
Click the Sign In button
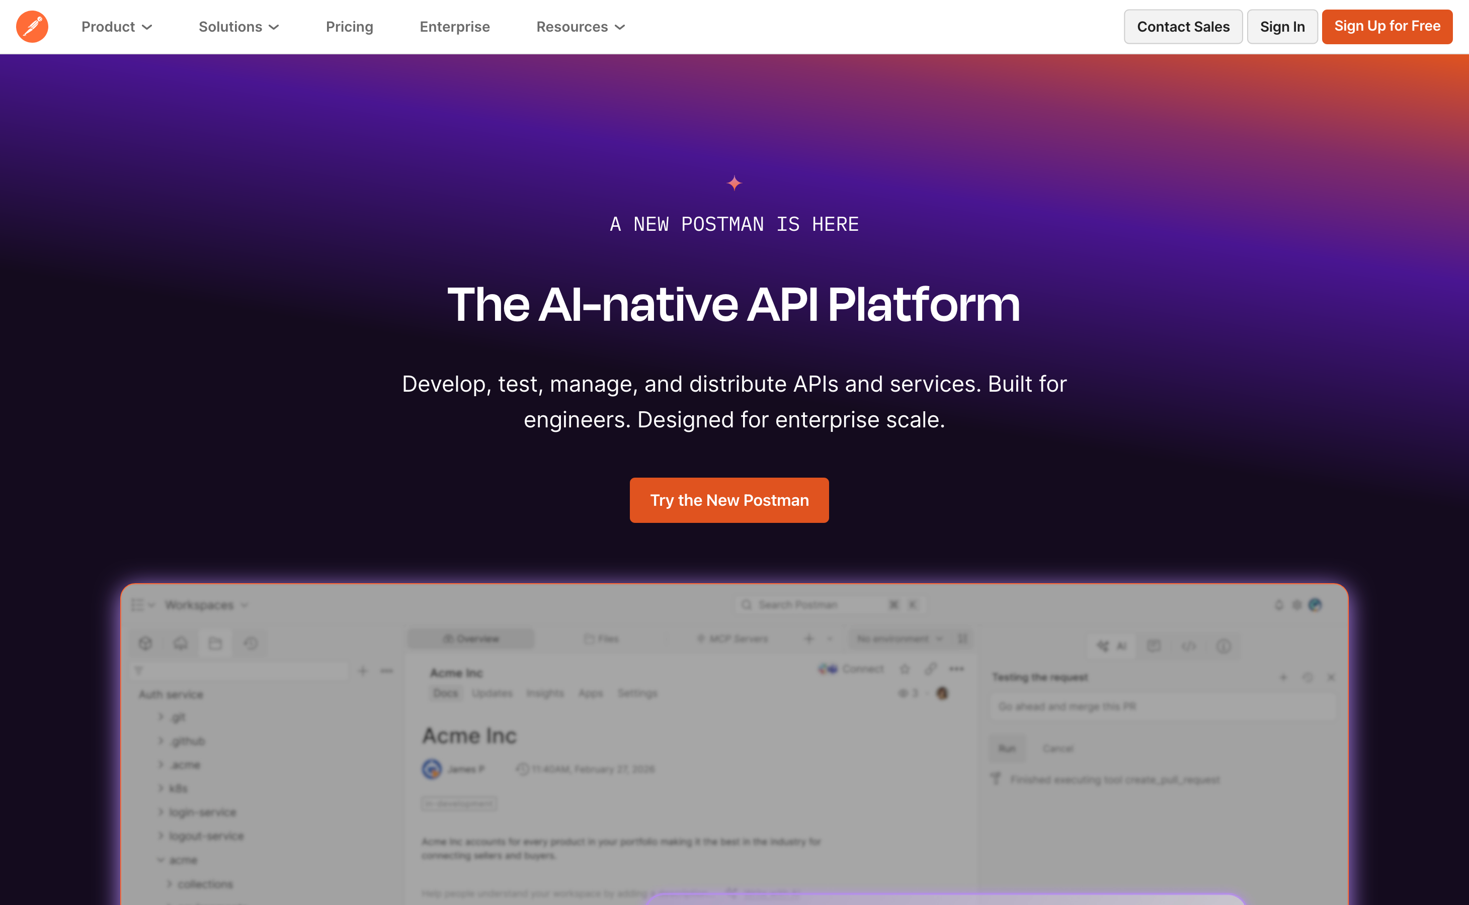(1282, 27)
